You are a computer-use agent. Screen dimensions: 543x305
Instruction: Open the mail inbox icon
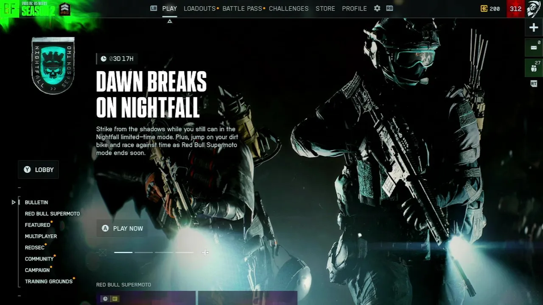534,47
